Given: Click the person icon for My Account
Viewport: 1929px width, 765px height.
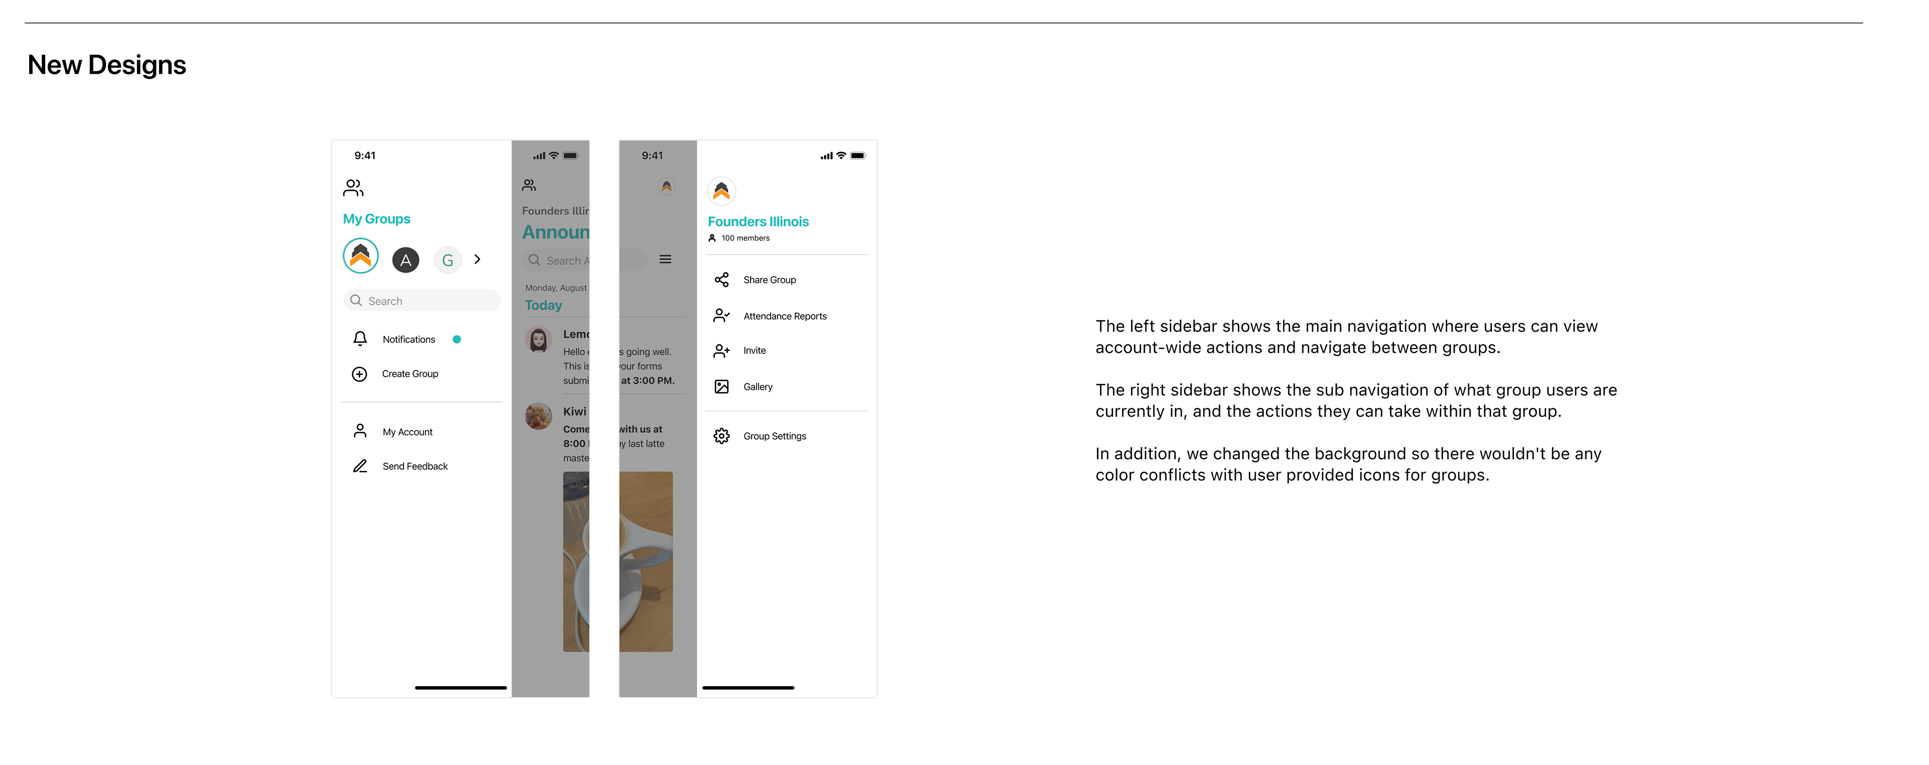Looking at the screenshot, I should (360, 431).
